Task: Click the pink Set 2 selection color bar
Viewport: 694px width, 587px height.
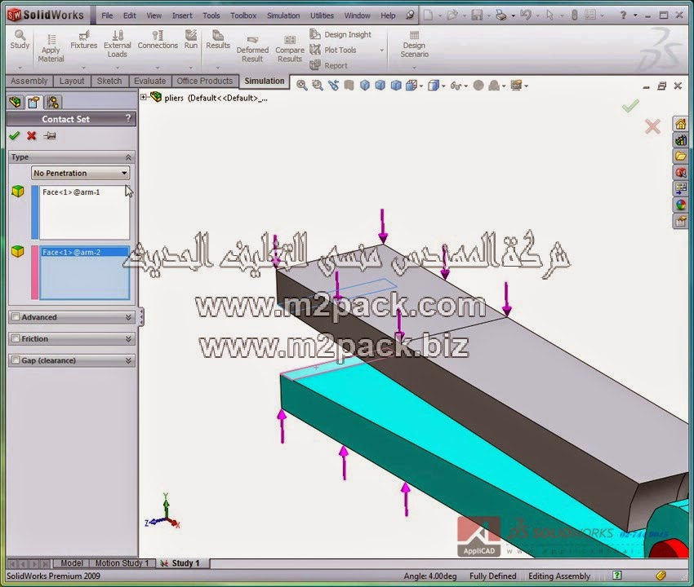Action: click(35, 273)
